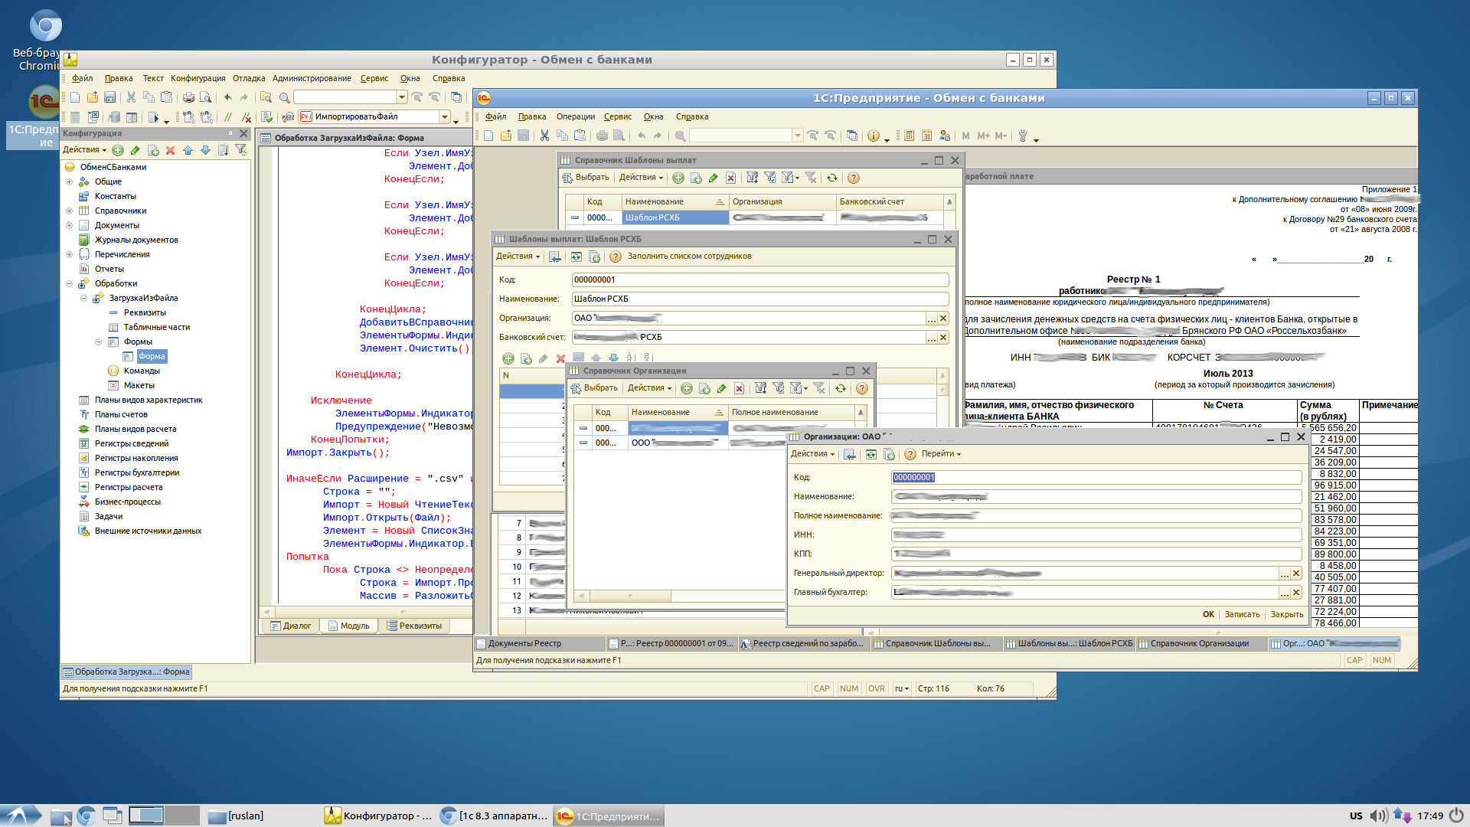The width and height of the screenshot is (1470, 827).
Task: Edit item pencil in Справочник Организации
Action: pos(721,388)
